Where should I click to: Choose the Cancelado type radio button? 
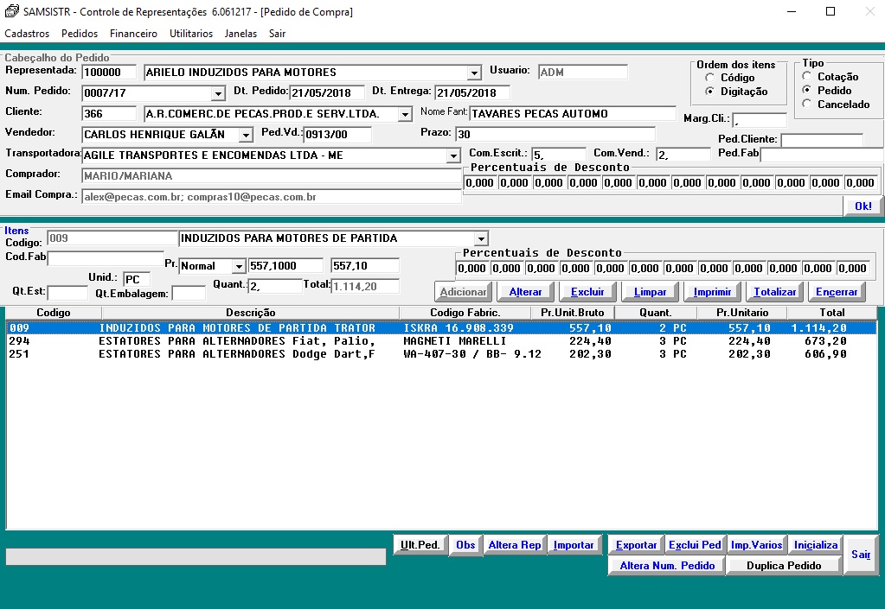point(807,104)
